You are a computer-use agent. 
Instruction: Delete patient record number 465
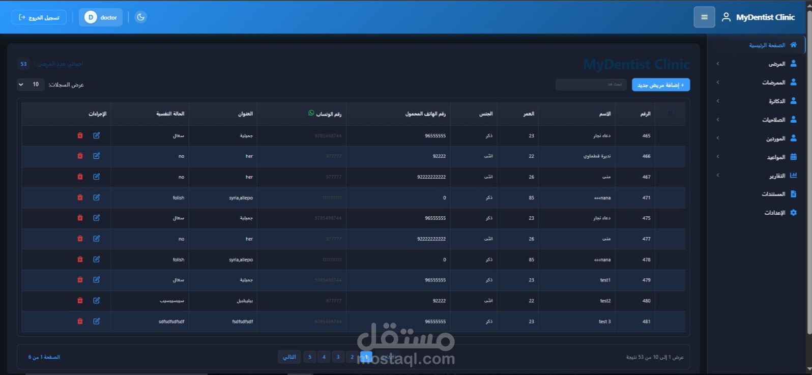pos(80,135)
